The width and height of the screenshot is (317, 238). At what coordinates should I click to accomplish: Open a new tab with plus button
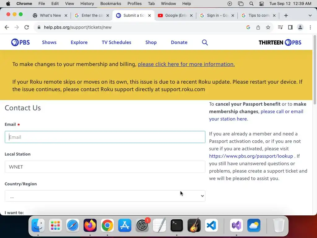pyautogui.click(x=286, y=15)
